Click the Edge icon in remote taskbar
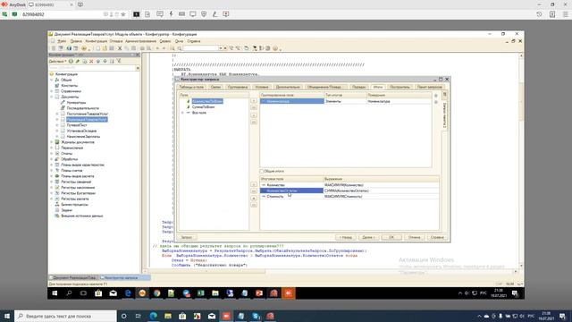Screen dimensions: 572x322 128,293
